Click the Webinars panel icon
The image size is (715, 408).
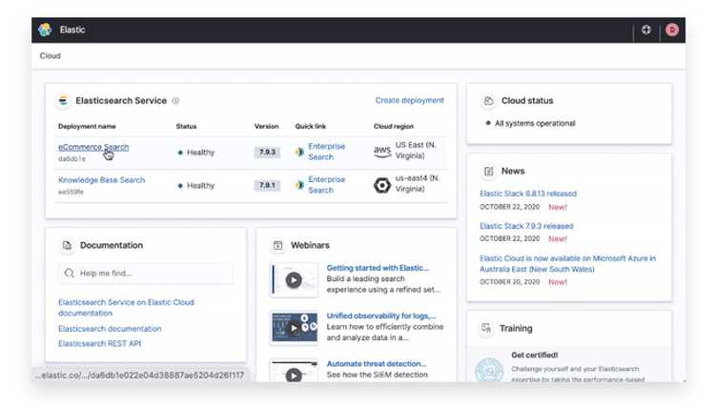click(x=277, y=245)
